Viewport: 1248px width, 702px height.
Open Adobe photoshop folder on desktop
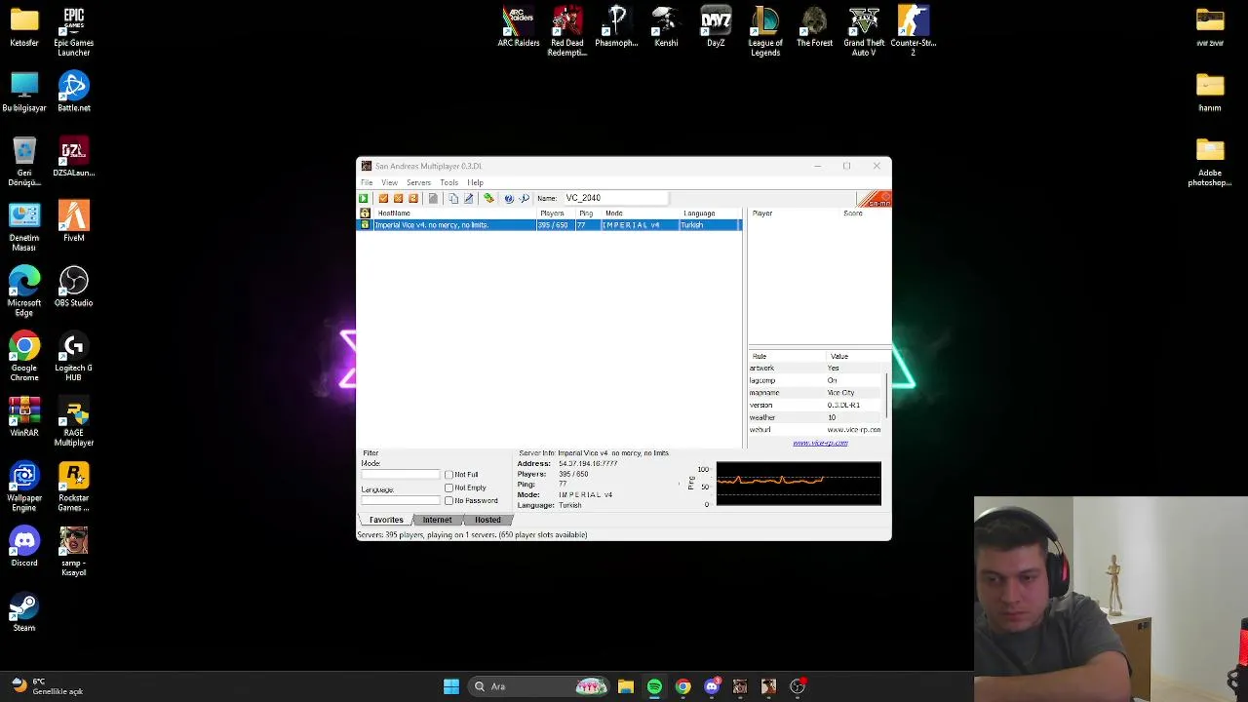(x=1210, y=162)
